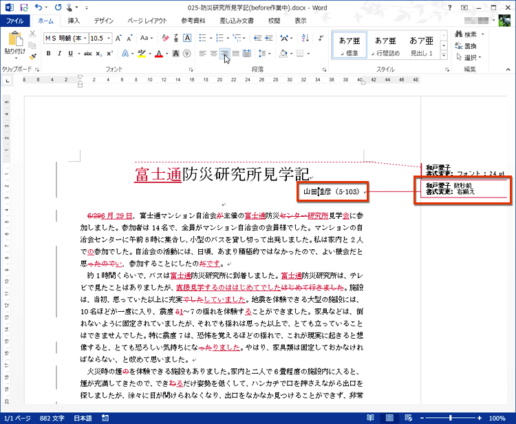Switch to the Design (デザイン) tab

tap(104, 21)
